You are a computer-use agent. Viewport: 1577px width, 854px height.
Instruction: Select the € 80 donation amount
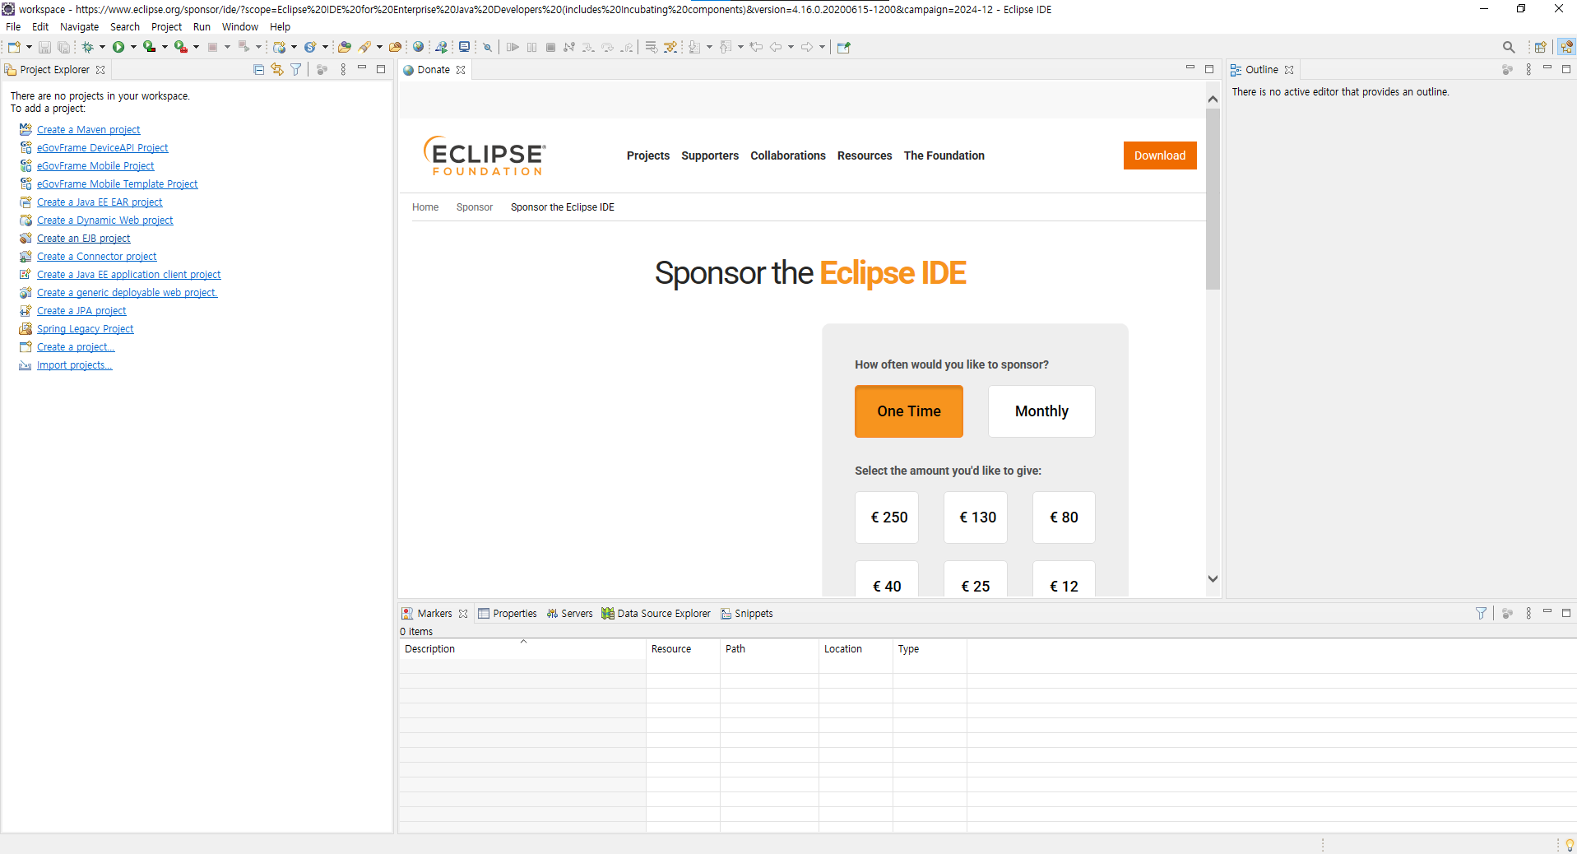click(x=1064, y=518)
